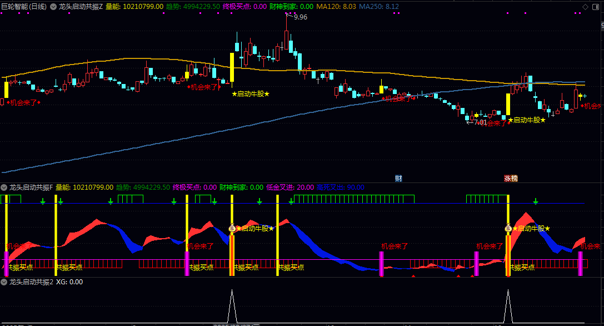
Task: Click the 7.01 low price label
Action: point(479,122)
